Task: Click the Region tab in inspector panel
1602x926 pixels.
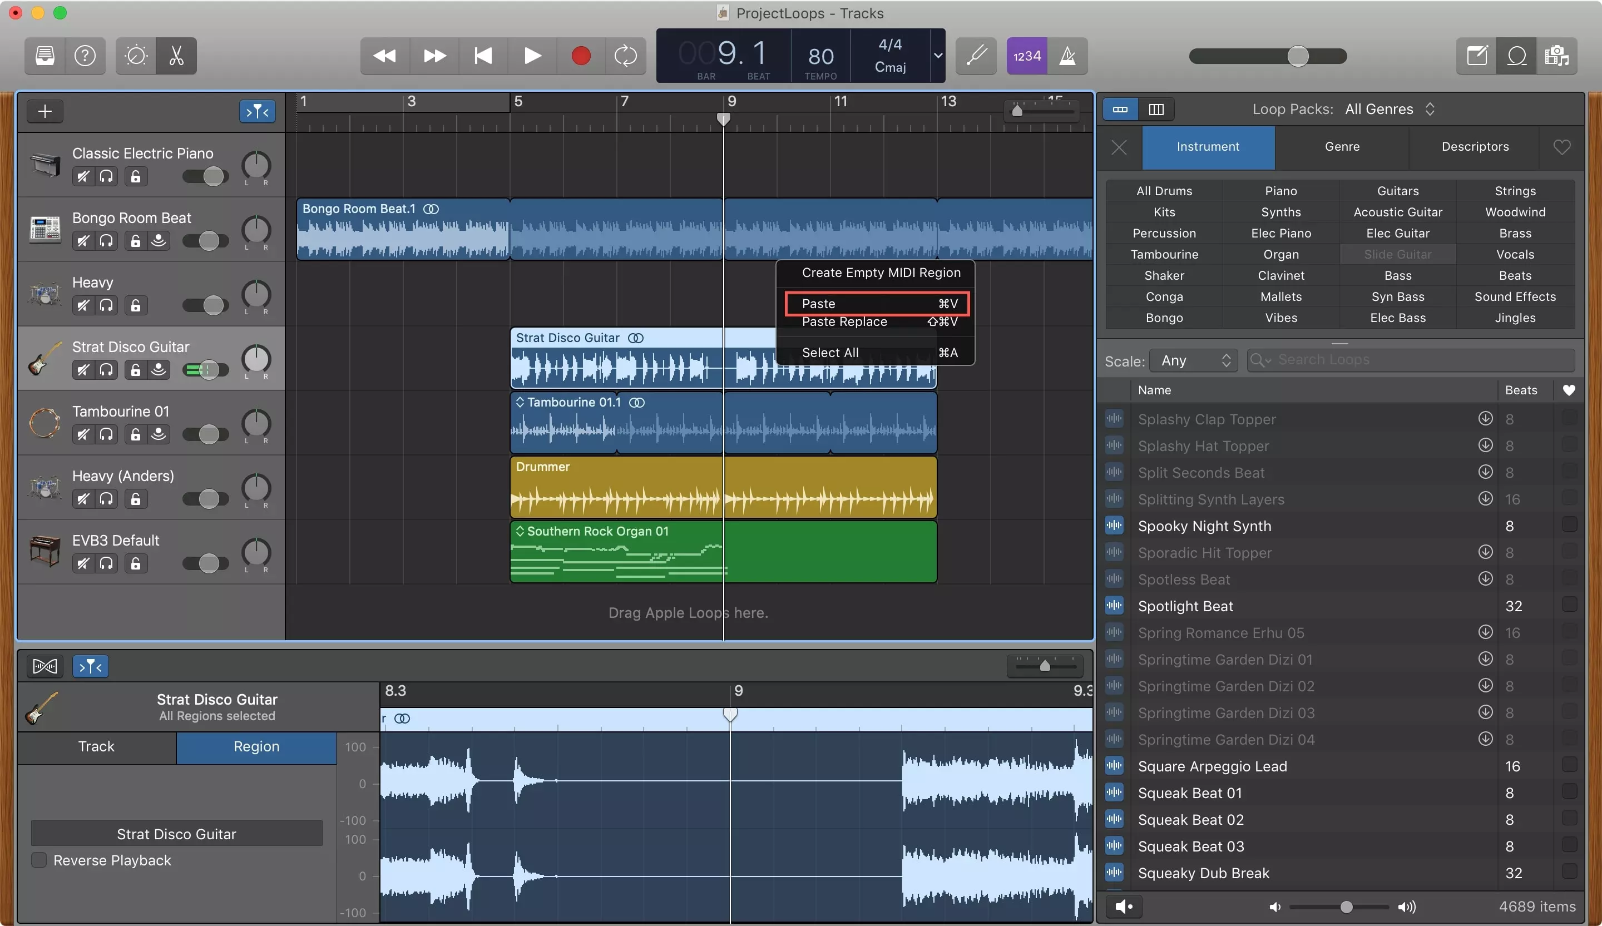Action: point(255,747)
